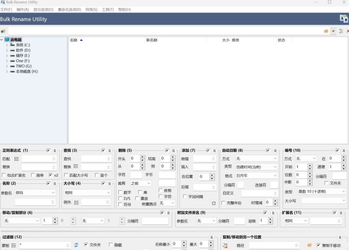Expand the 系统 (C:) drive in tree
349x250 pixels.
pyautogui.click(x=7, y=45)
